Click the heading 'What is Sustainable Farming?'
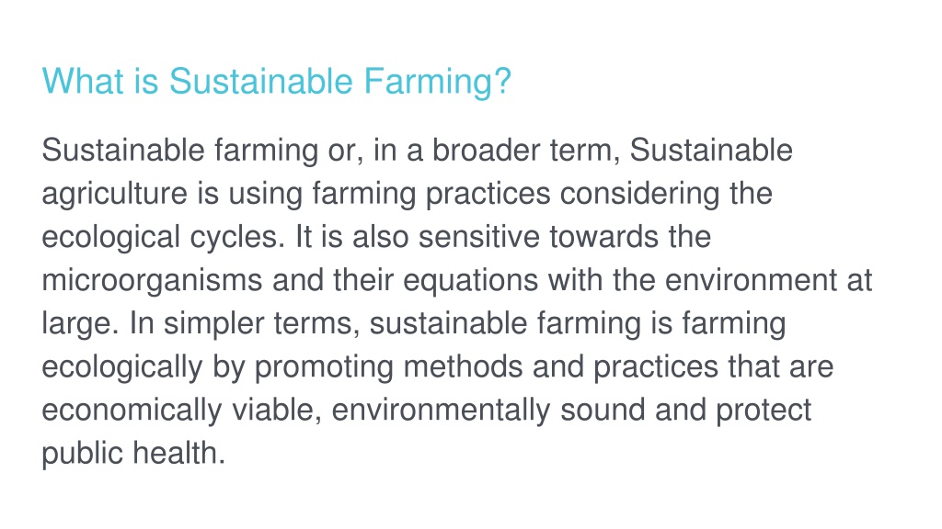This screenshot has height=529, width=942. click(276, 82)
